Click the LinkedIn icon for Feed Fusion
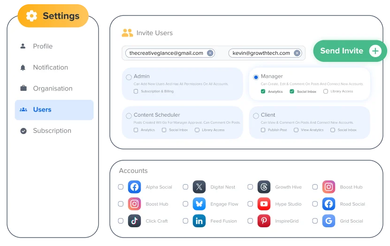Screen dimensions: 390x246 199,221
